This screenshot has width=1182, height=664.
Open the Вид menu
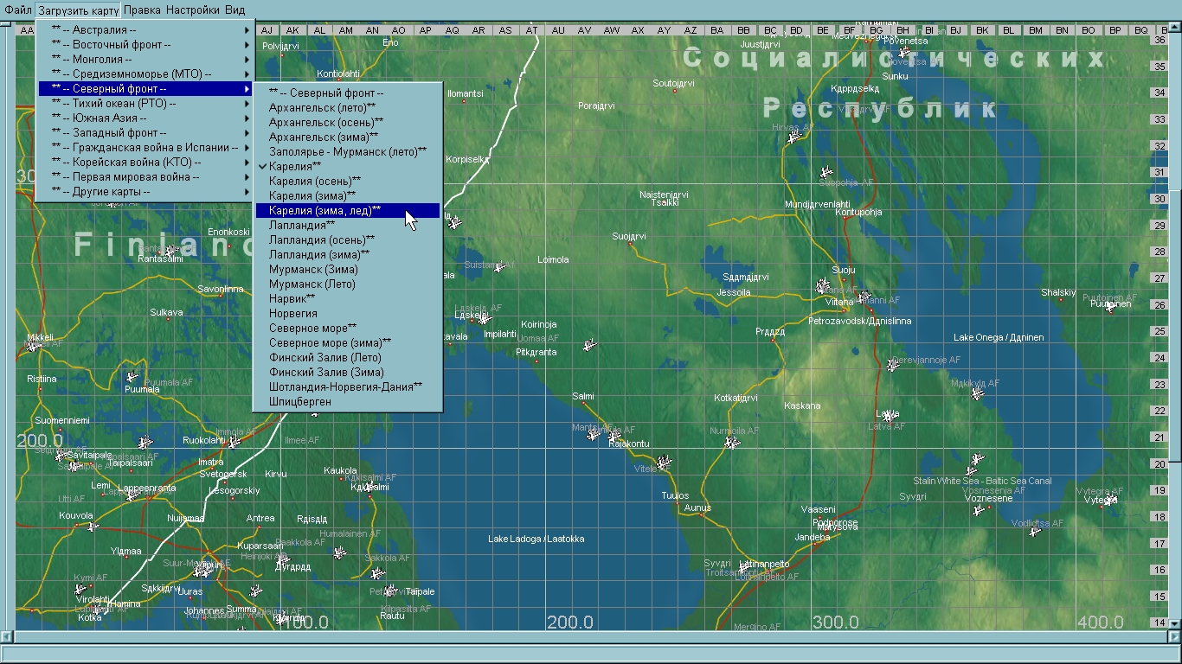[234, 10]
